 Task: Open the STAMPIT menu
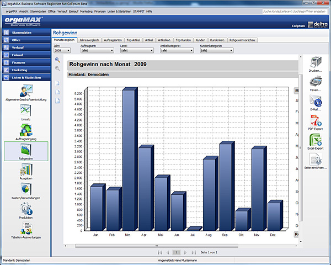(x=138, y=12)
